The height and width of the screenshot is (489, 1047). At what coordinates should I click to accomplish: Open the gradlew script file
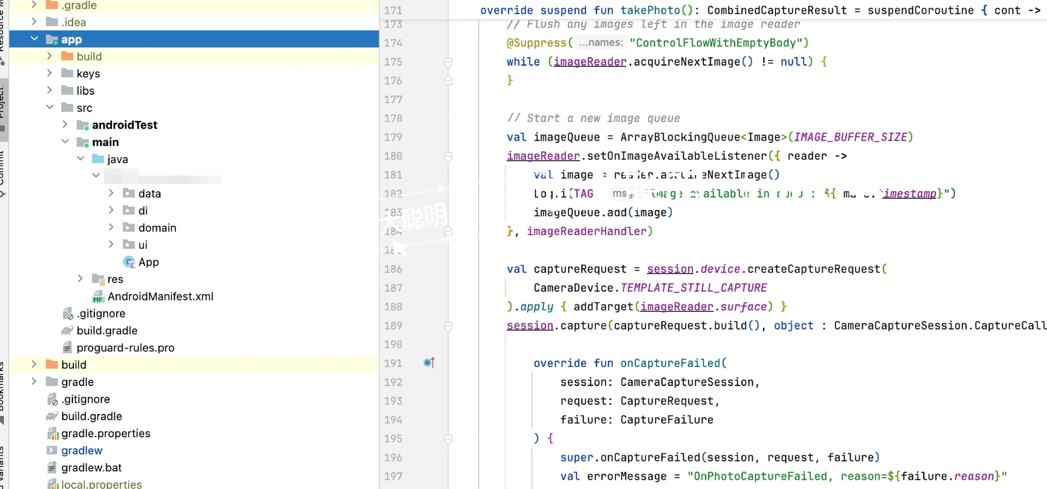(x=82, y=451)
